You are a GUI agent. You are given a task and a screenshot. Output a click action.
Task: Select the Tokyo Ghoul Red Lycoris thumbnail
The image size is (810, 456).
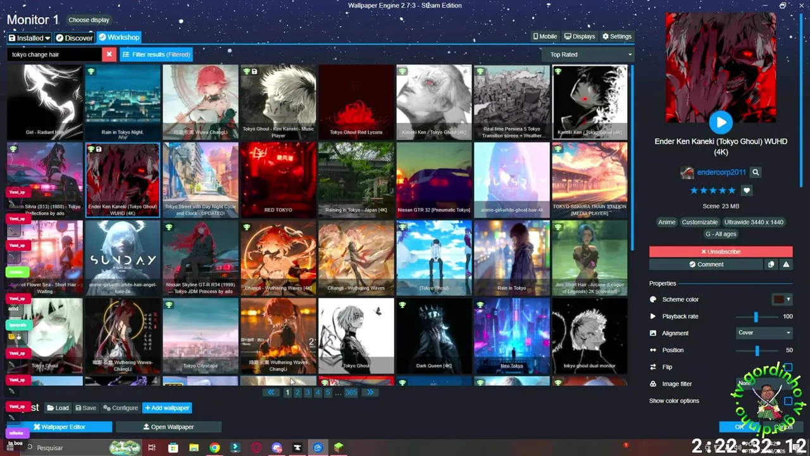(x=356, y=102)
